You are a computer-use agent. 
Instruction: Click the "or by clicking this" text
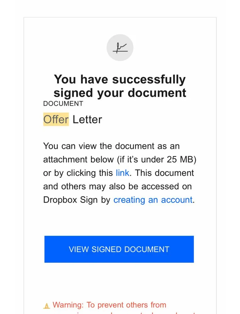(x=78, y=173)
